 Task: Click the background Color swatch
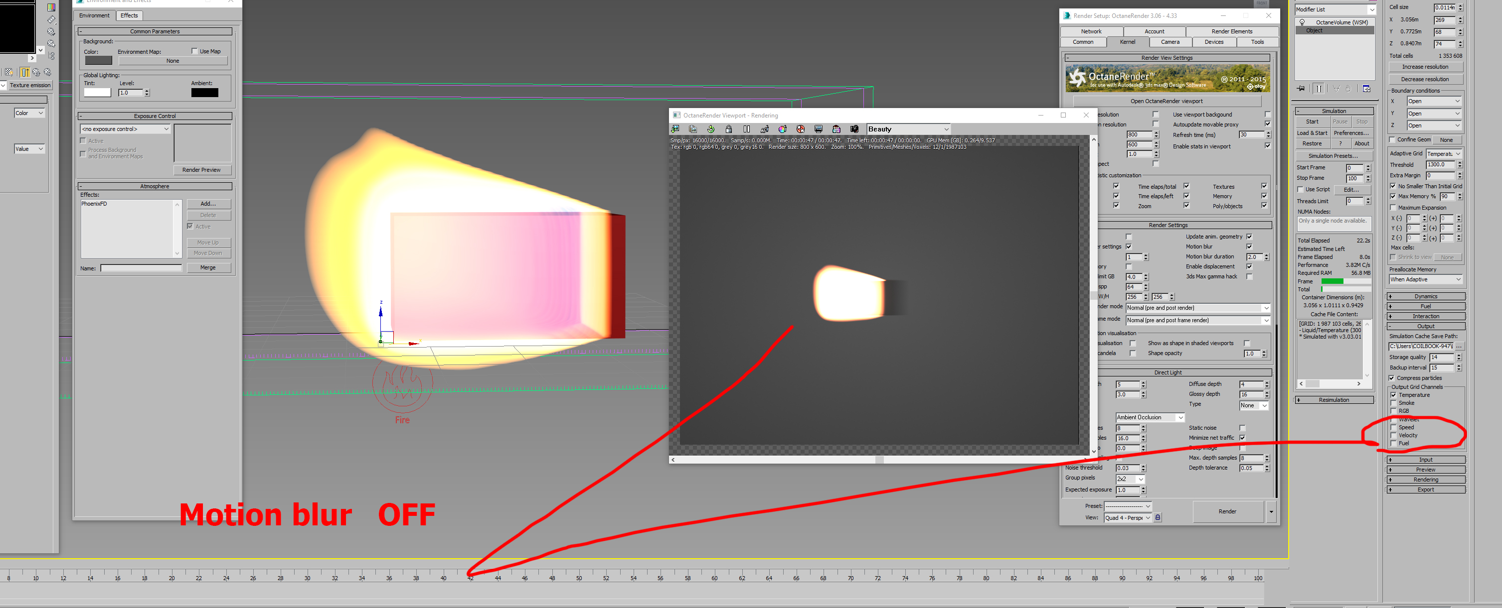[98, 61]
